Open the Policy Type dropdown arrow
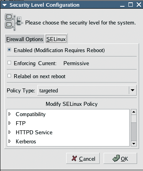Viewport: 143px width, 171px height. coord(133,90)
